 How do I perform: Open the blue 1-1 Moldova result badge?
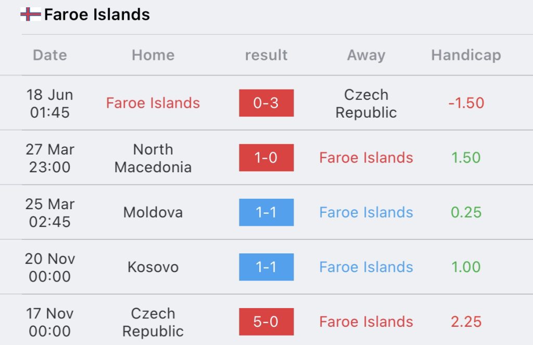[x=266, y=212]
